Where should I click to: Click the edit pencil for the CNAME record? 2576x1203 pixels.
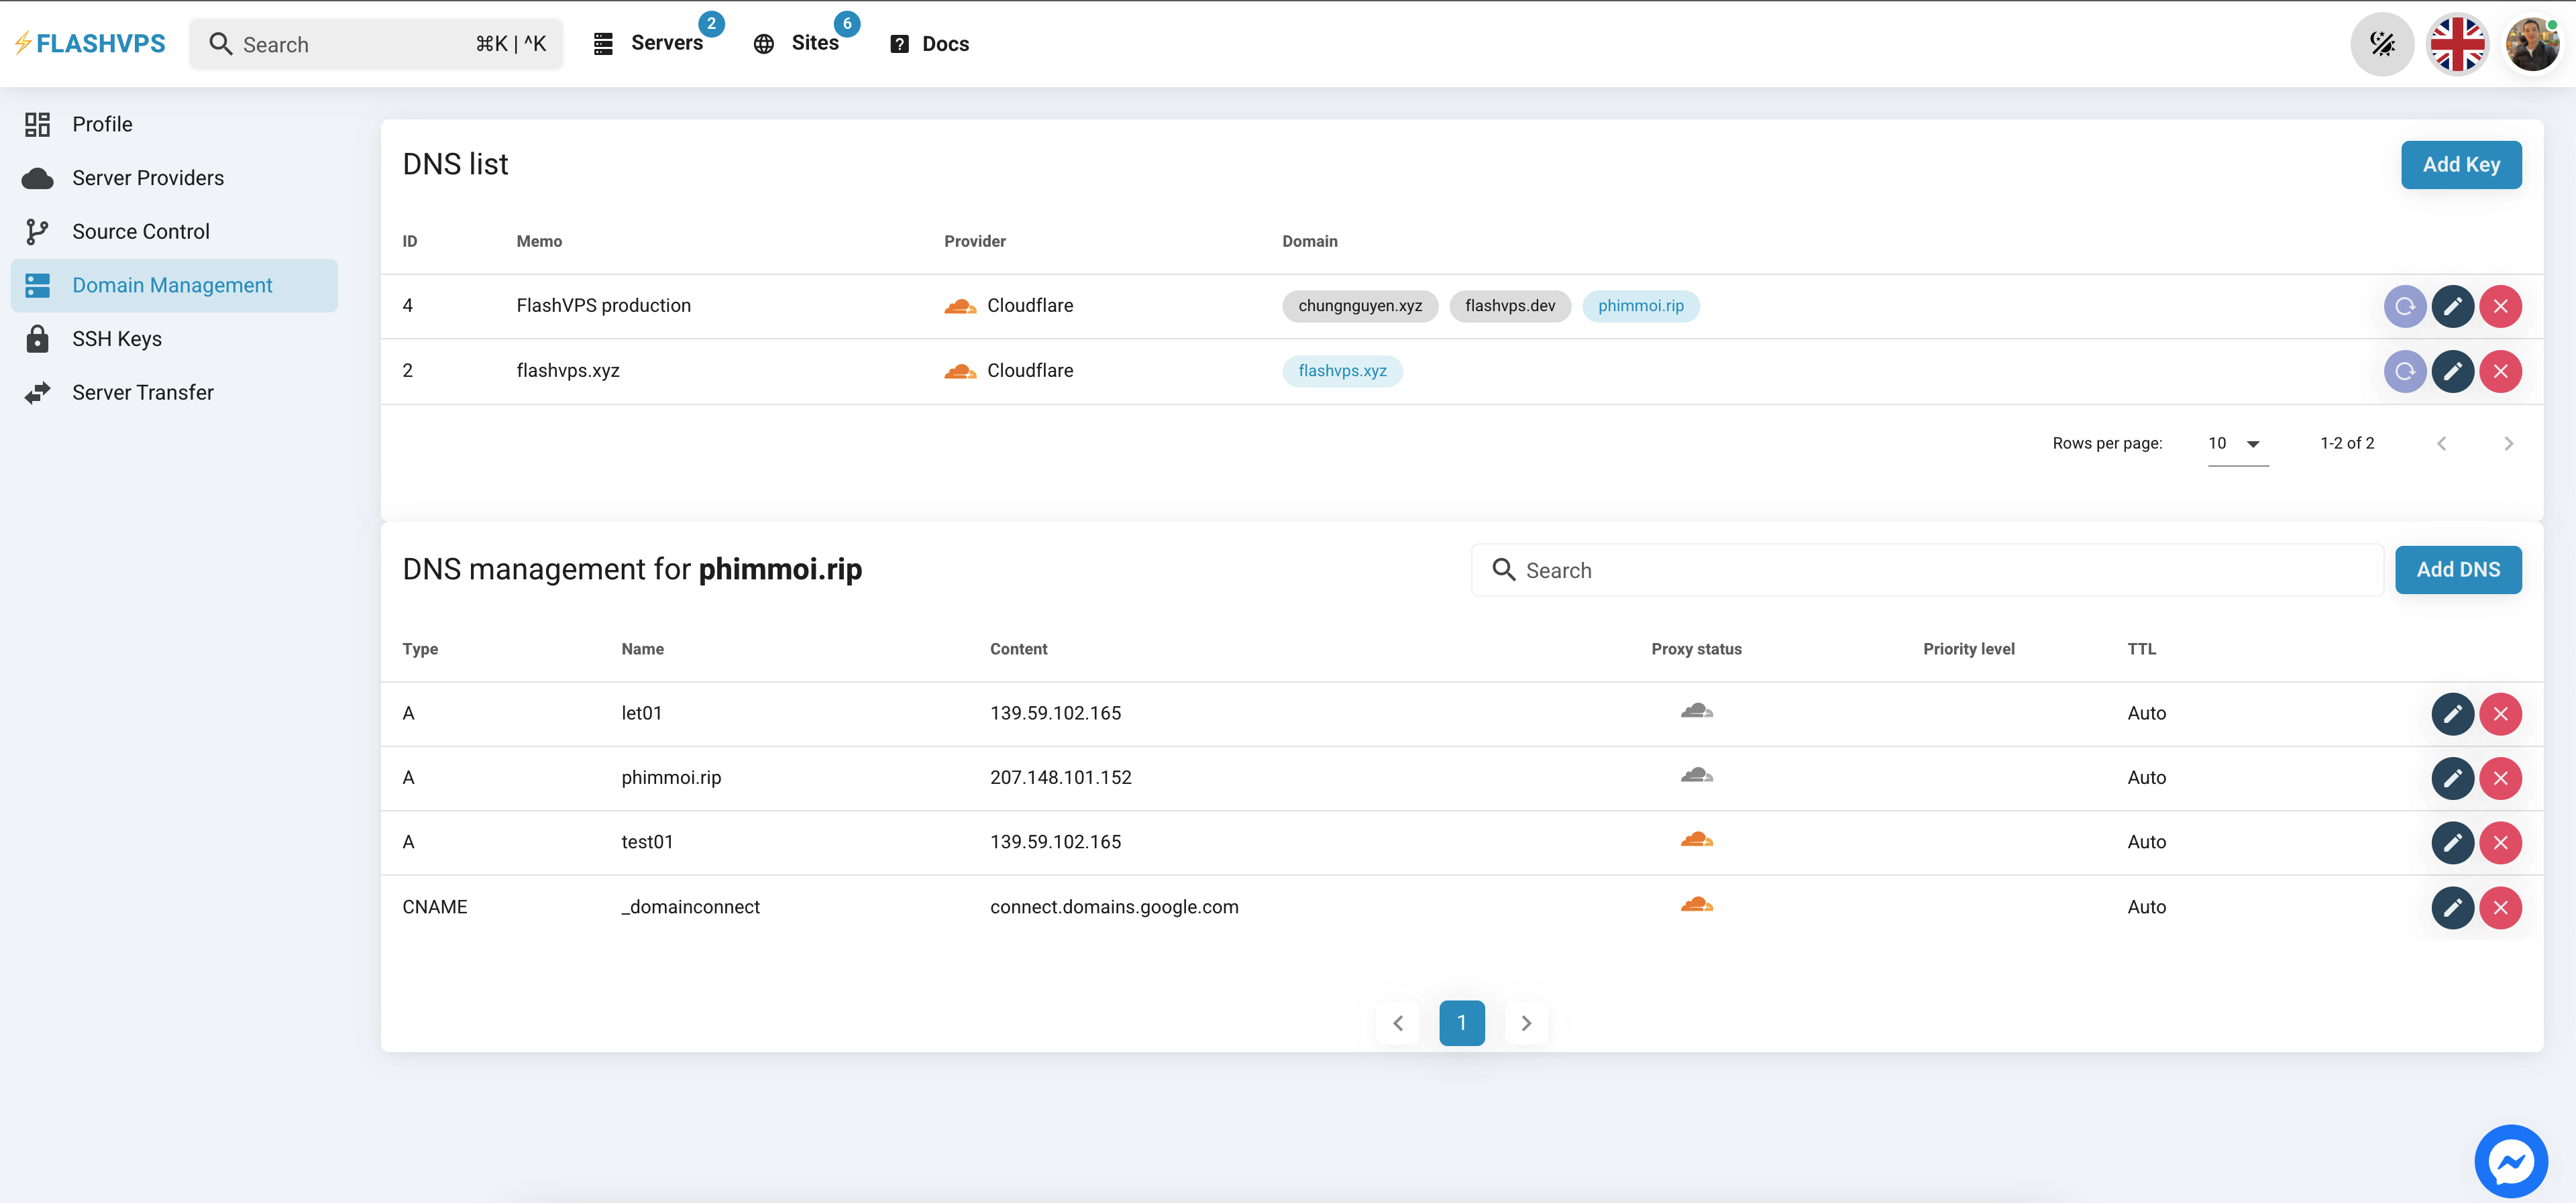click(2452, 907)
